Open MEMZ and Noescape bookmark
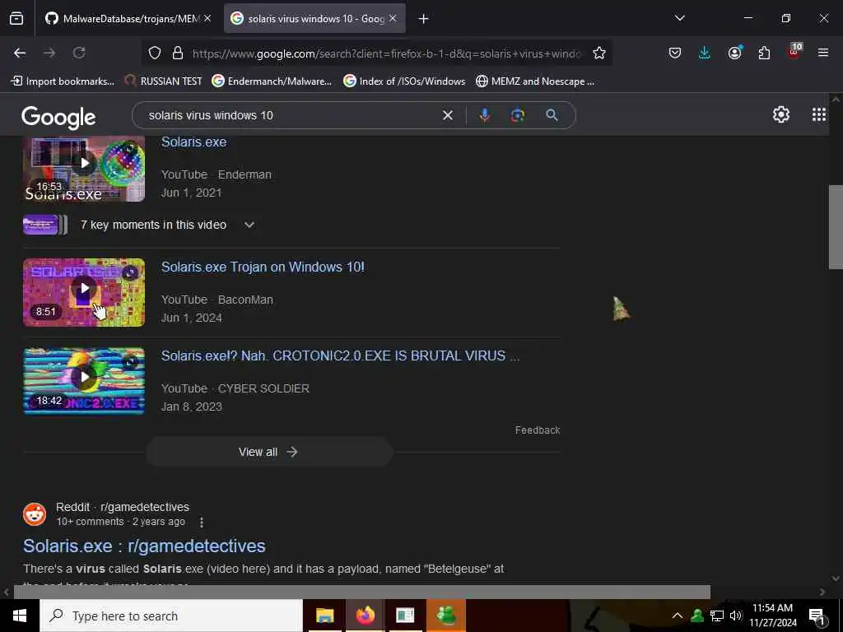 click(535, 81)
